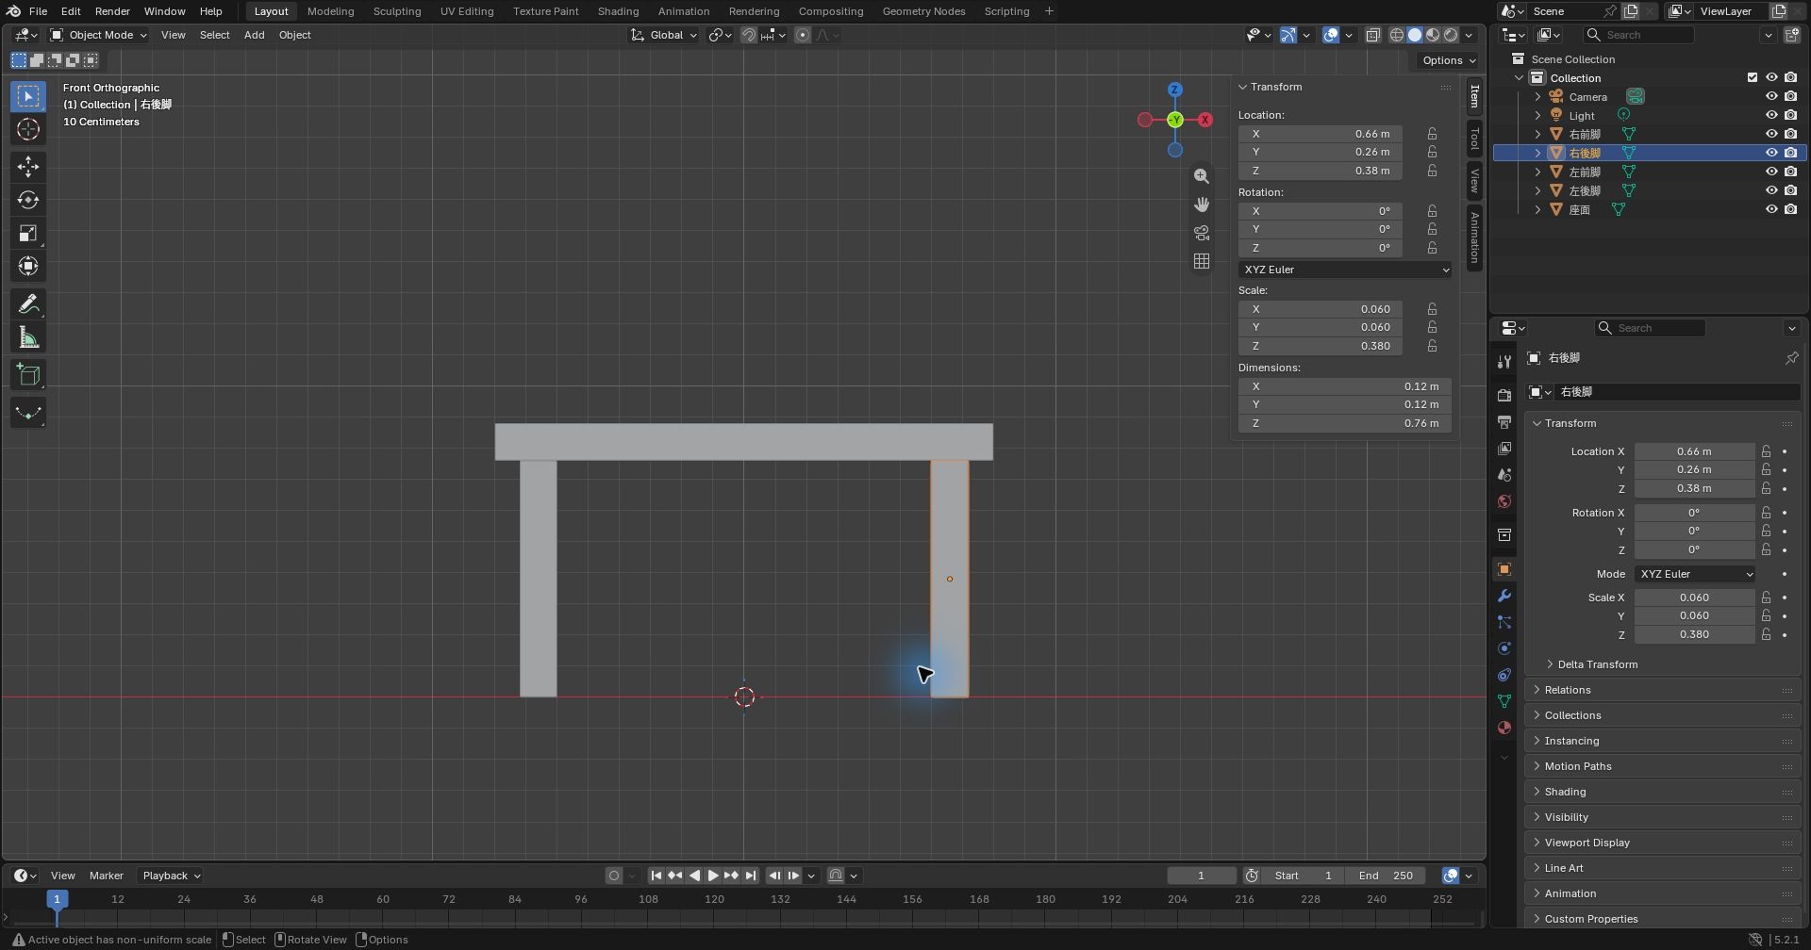Switch to the Modeling workspace tab
1811x950 pixels.
pos(330,11)
